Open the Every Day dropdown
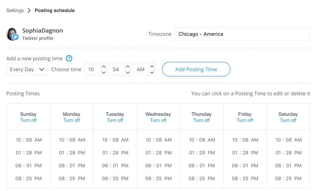 click(x=27, y=69)
